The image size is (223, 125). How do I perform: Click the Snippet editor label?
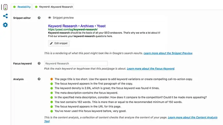pos(22,18)
